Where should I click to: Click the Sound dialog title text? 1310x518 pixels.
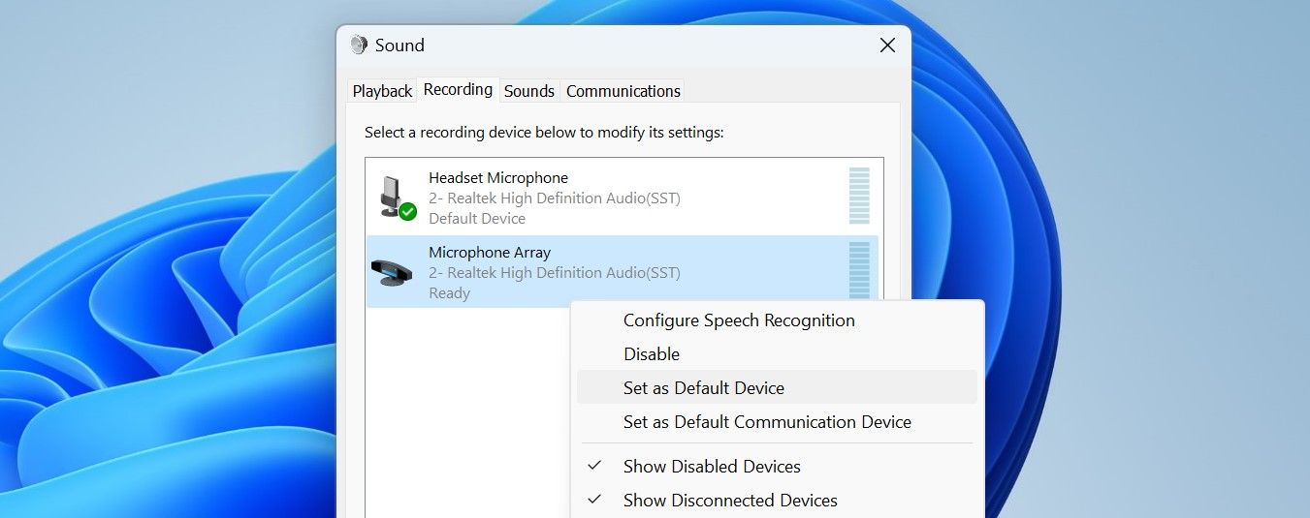pos(399,46)
